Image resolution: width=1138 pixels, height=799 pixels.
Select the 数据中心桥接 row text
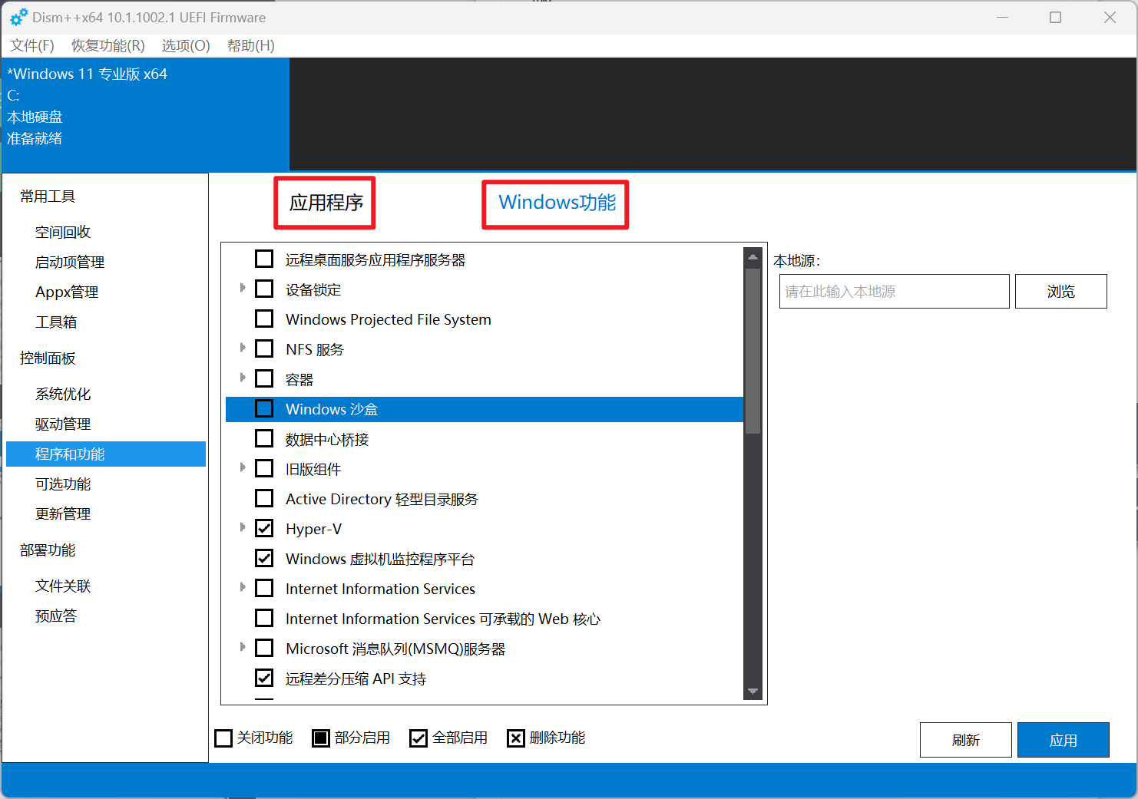[x=327, y=439]
